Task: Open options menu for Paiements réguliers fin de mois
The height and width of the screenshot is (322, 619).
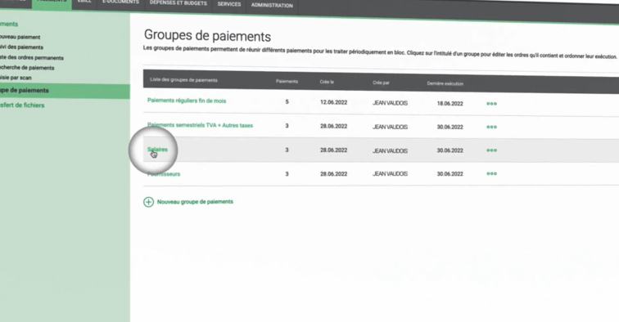Action: (491, 104)
